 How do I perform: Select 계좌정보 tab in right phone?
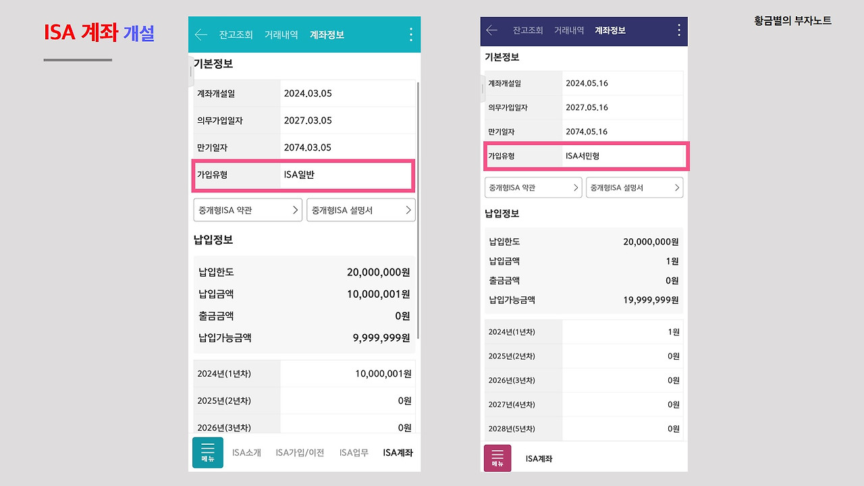pos(610,30)
